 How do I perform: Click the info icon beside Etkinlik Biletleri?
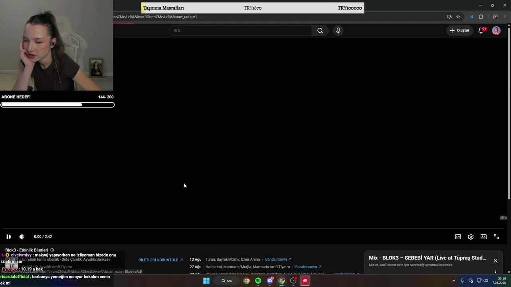tap(52, 250)
